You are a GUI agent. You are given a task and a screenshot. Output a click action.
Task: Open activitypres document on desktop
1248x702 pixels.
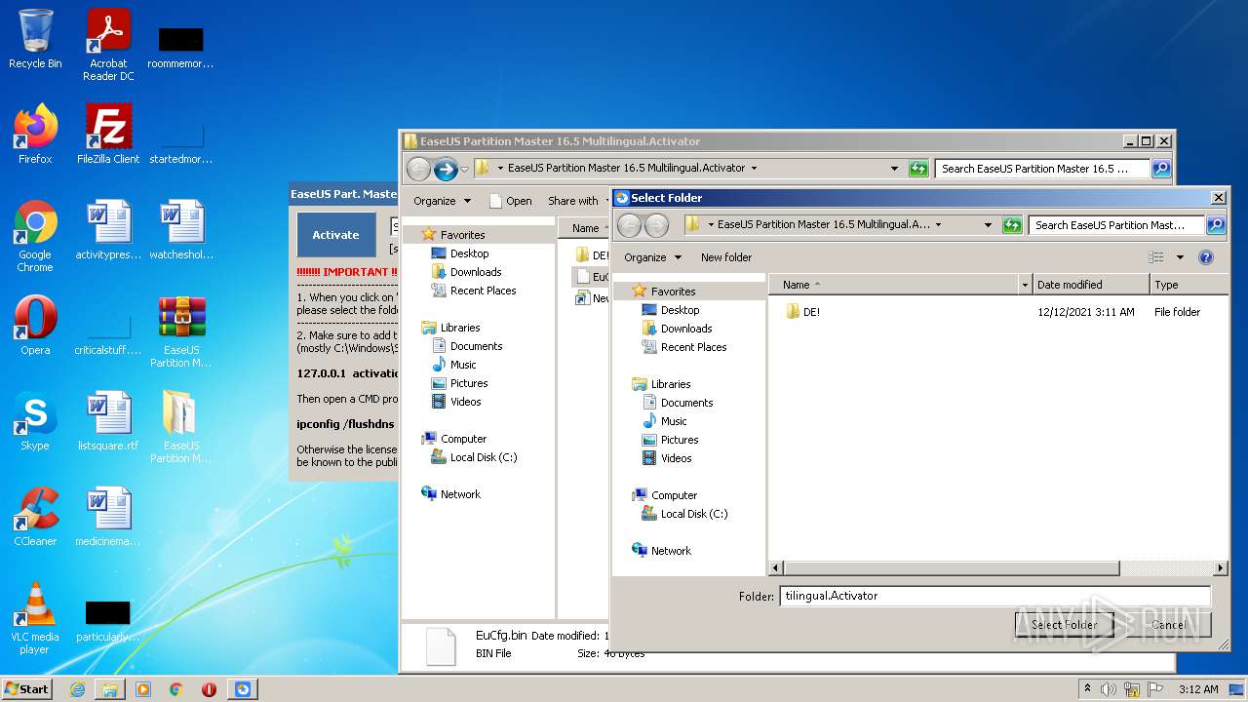pyautogui.click(x=108, y=230)
